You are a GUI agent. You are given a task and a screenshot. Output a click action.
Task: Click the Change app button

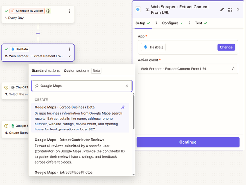pos(226,47)
